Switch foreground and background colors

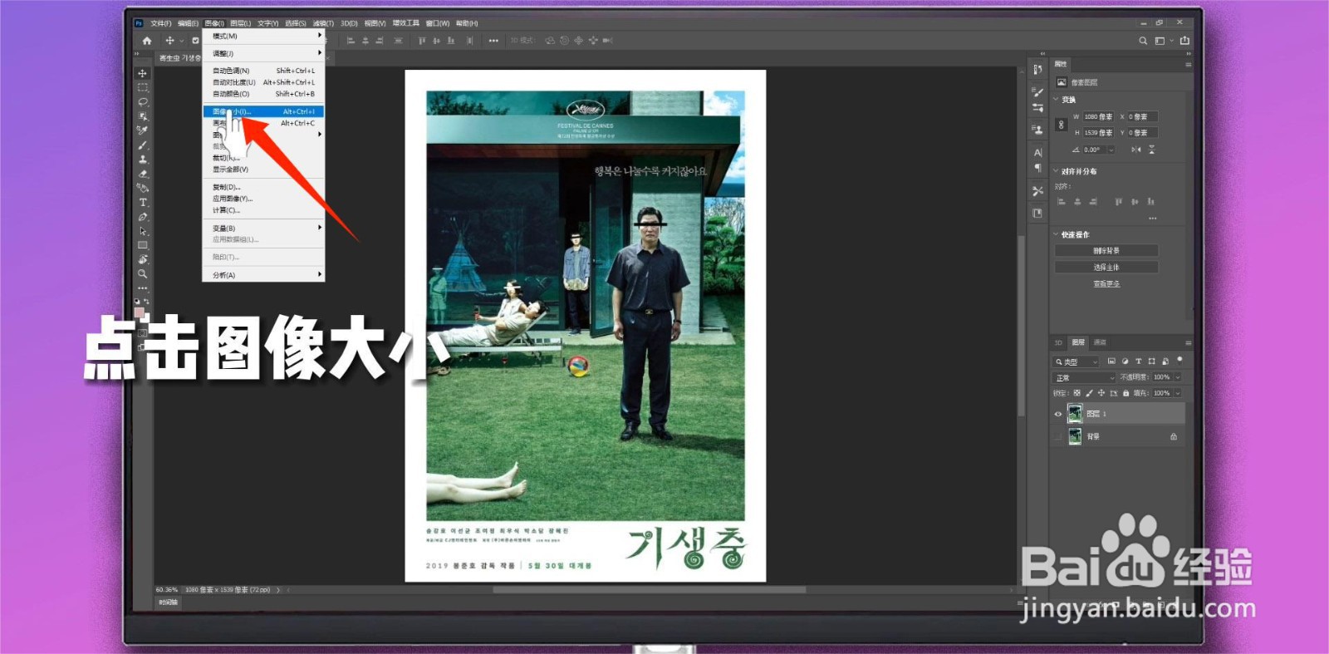coord(146,302)
